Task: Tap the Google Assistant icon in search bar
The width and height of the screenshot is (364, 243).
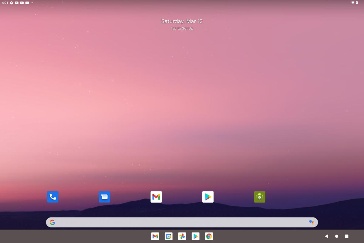Action: click(x=311, y=222)
